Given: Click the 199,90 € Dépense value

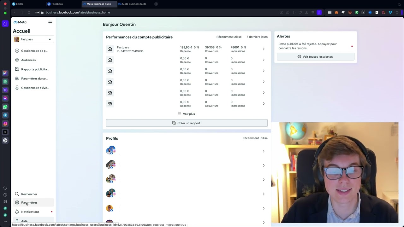Looking at the screenshot, I should 186,47.
